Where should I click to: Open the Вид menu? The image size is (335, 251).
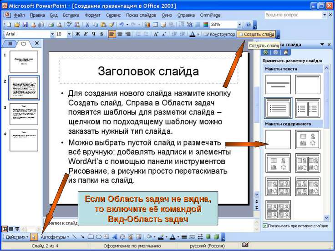(x=54, y=15)
